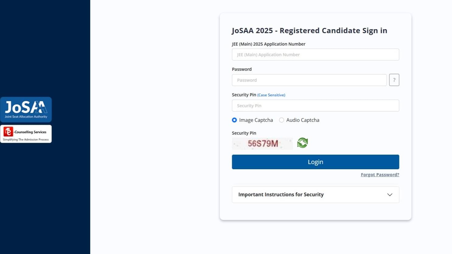Click the Registered Candidate Sign in heading

pyautogui.click(x=309, y=30)
